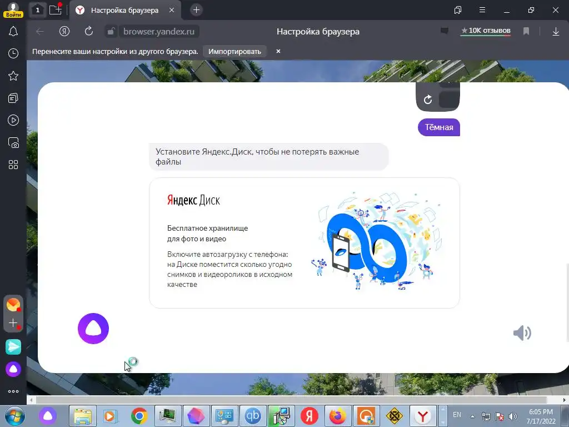The image size is (569, 427).
Task: Open the services grid icon in the sidebar
Action: point(13,165)
